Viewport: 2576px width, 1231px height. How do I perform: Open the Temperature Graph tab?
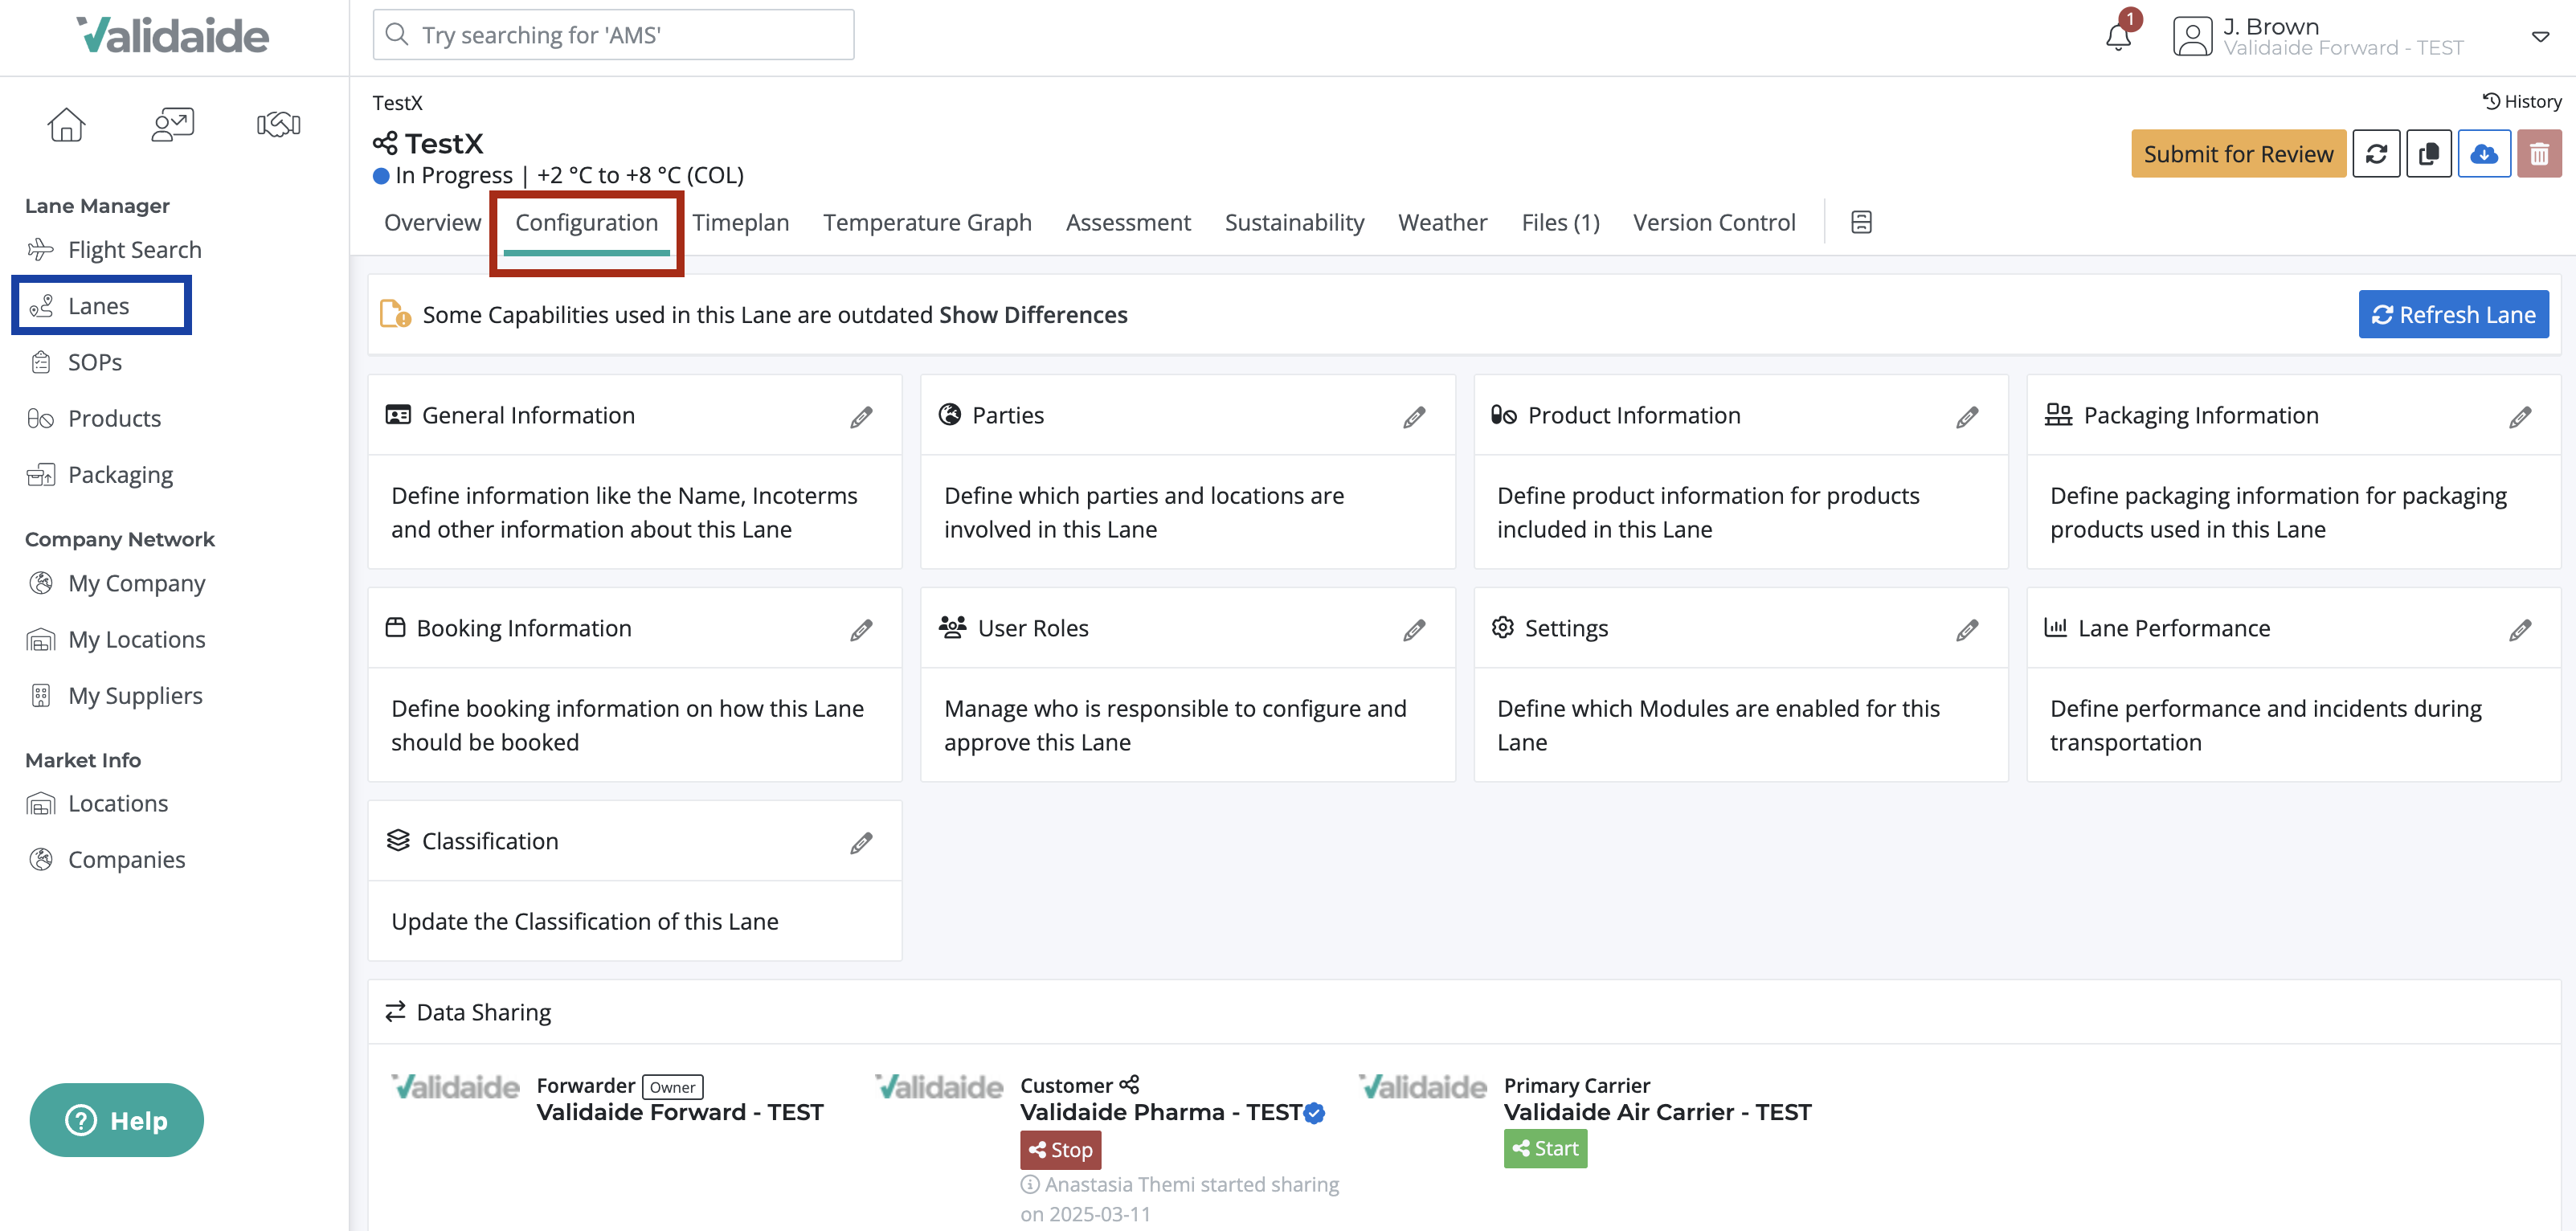tap(927, 222)
